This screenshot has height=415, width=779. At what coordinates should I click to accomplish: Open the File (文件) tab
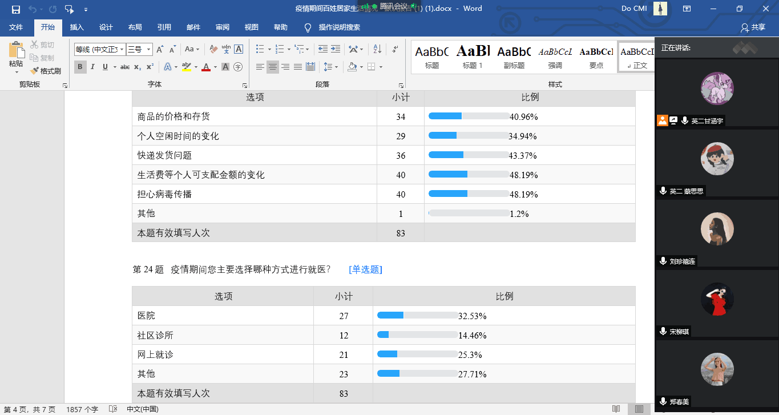coord(16,27)
